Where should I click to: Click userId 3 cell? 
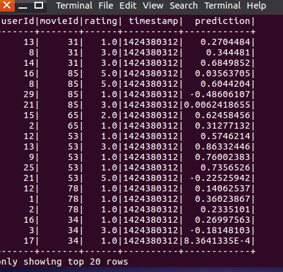(31, 231)
